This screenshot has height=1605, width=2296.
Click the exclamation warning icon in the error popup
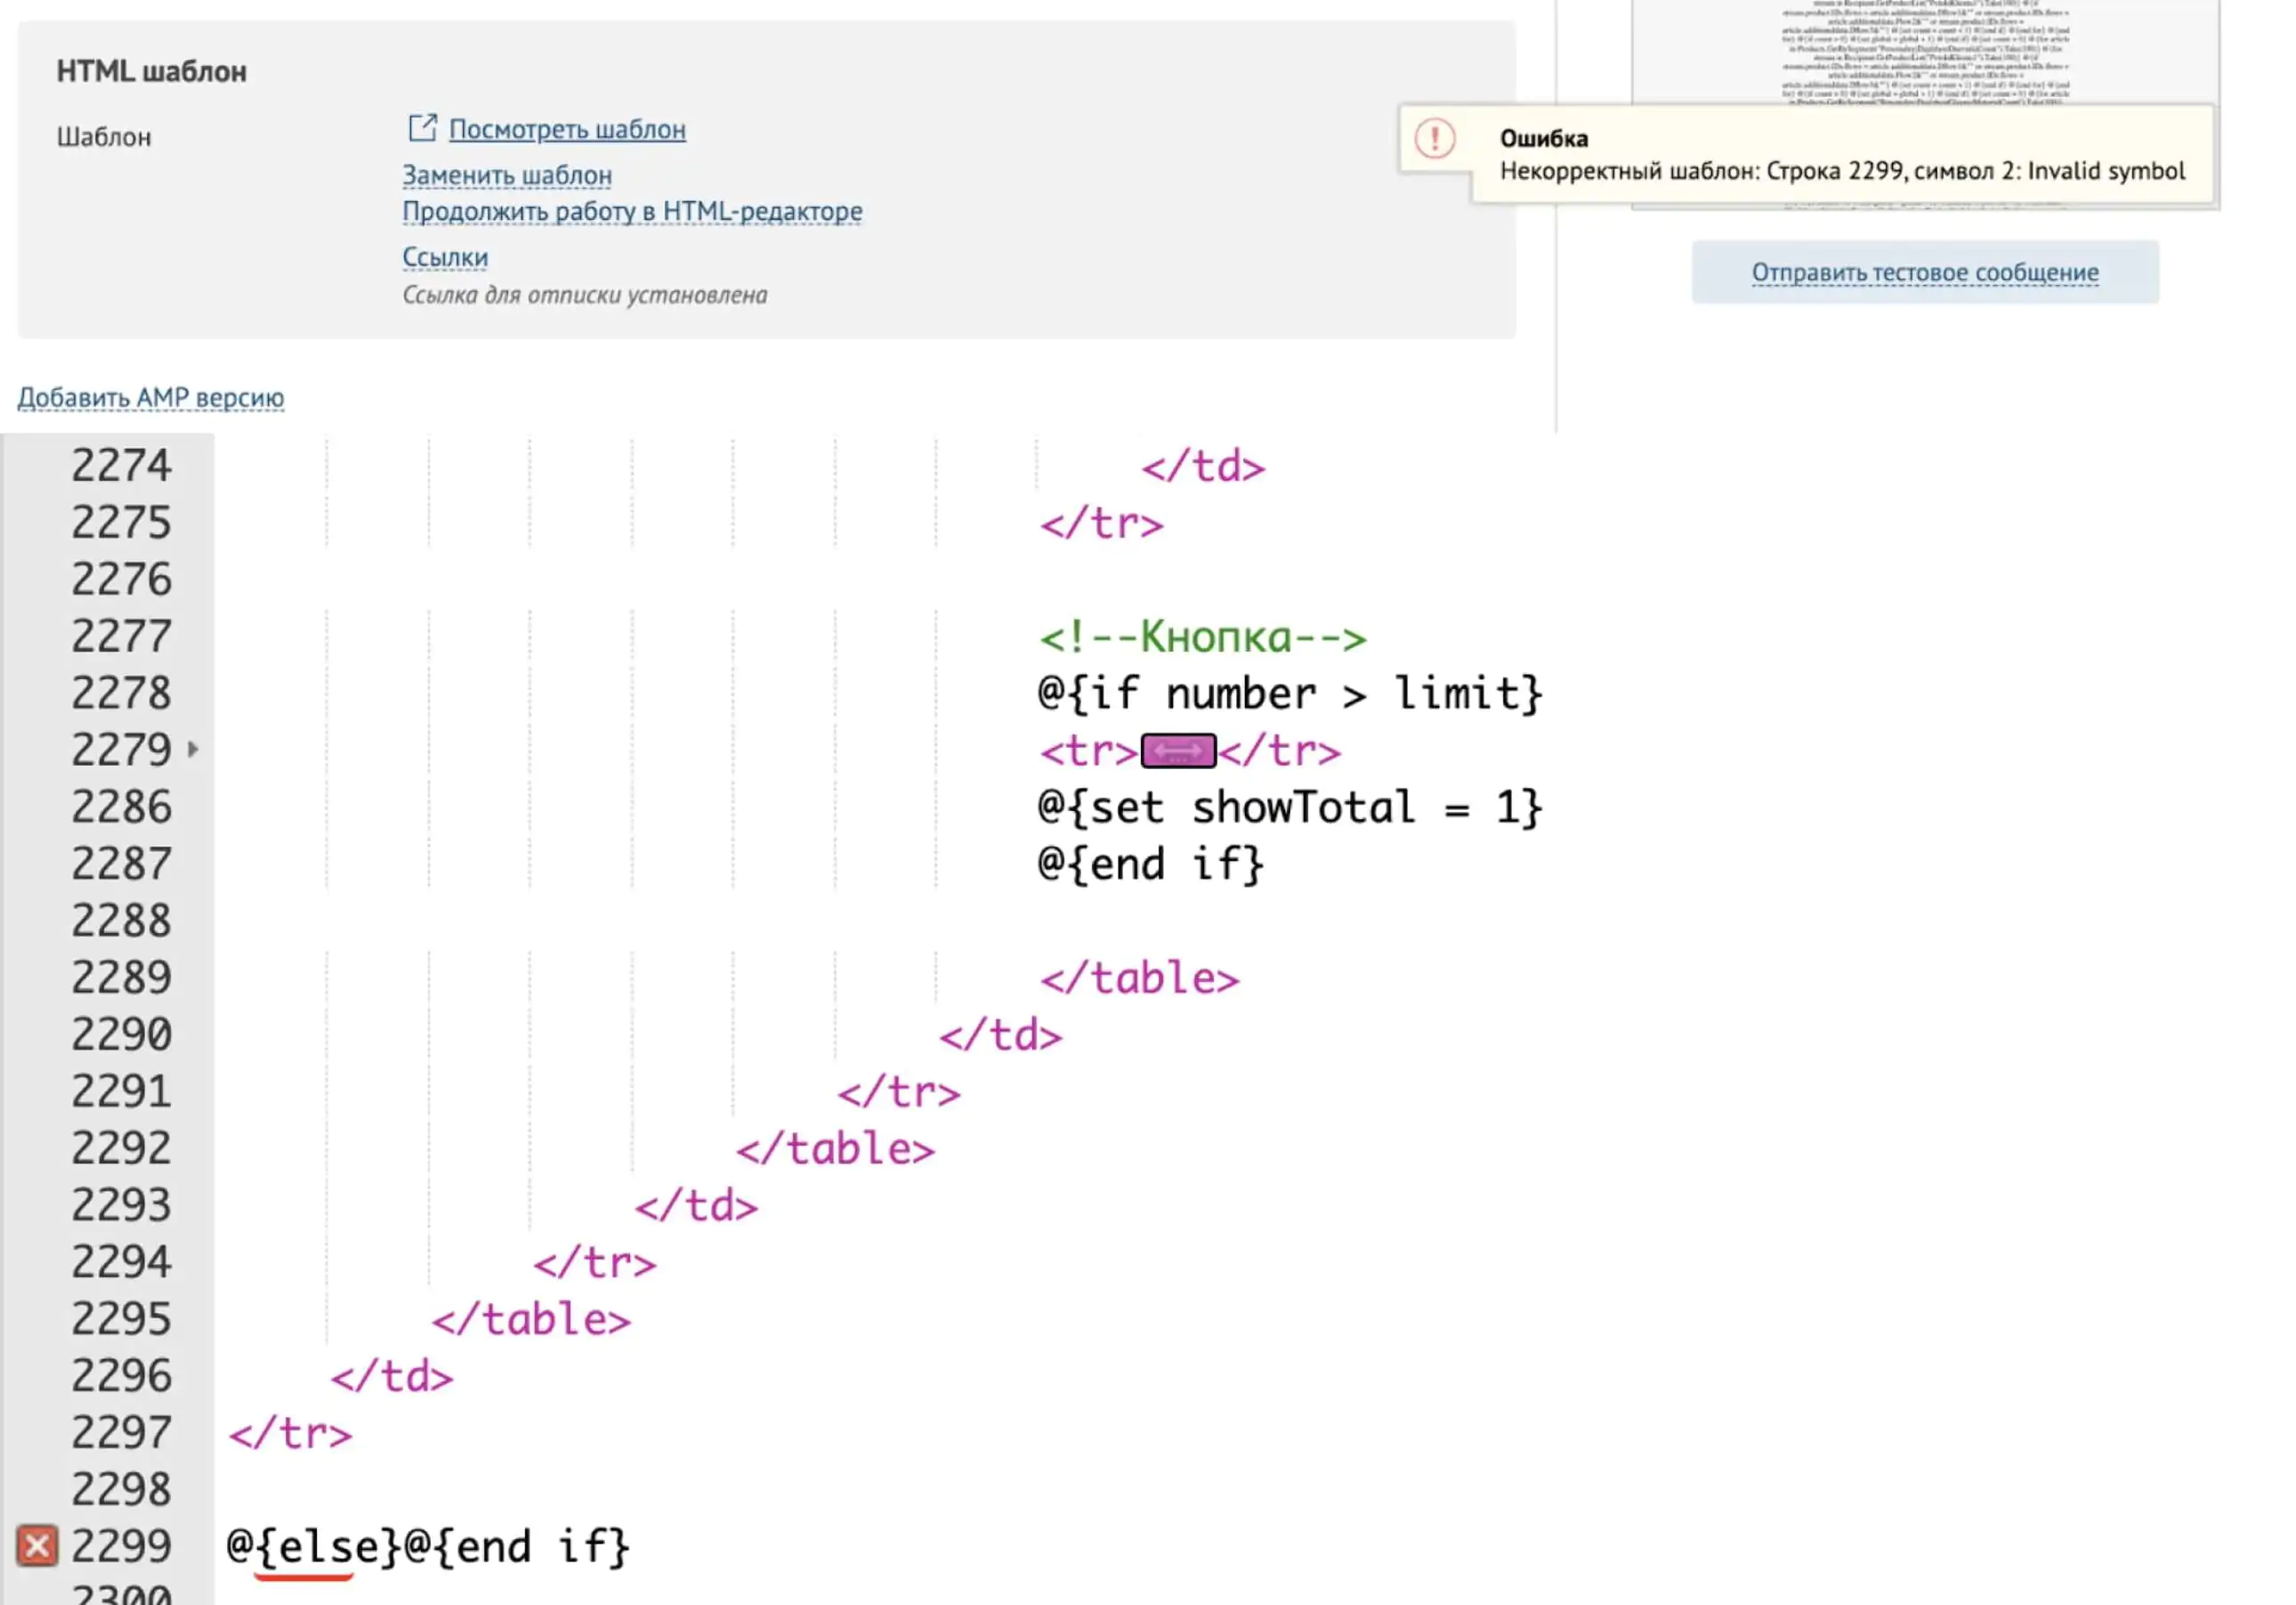coord(1434,139)
